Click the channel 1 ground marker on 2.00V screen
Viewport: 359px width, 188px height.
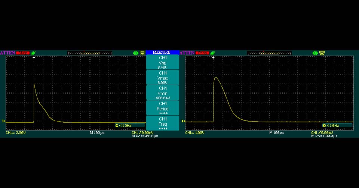tap(4, 121)
